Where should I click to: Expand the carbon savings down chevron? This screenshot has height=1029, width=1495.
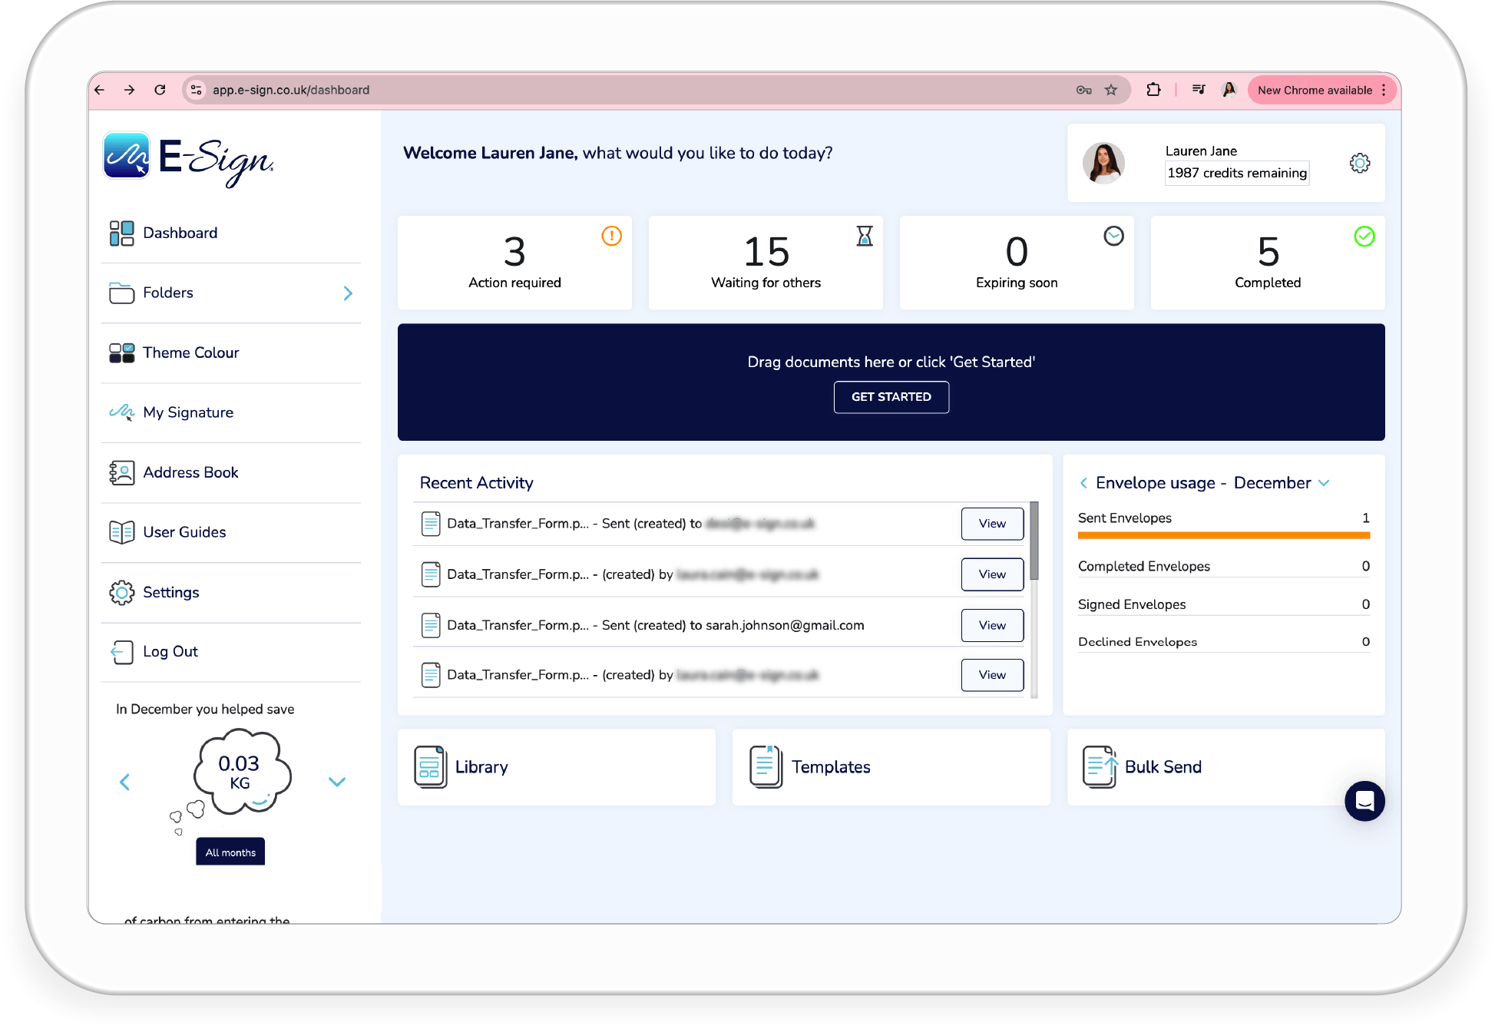click(337, 782)
